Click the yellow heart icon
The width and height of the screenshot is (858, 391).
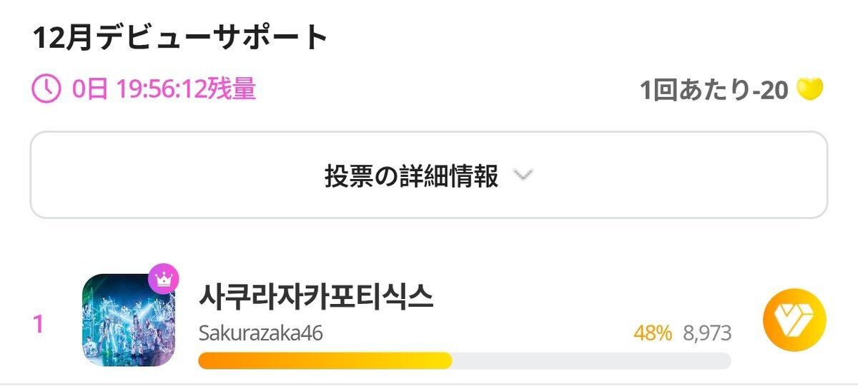[809, 90]
